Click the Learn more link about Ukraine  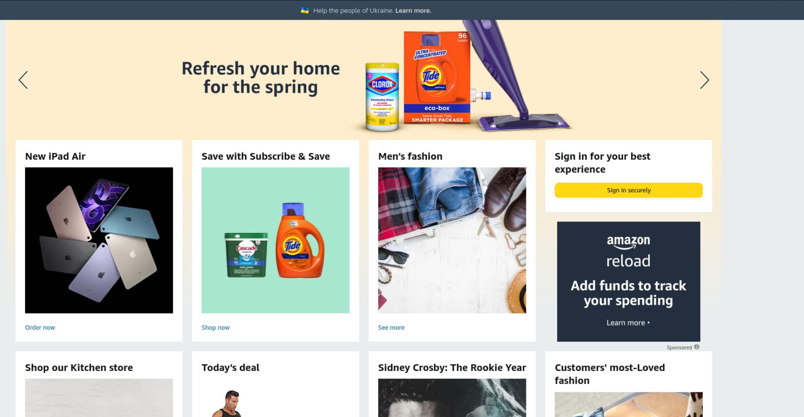coord(413,10)
